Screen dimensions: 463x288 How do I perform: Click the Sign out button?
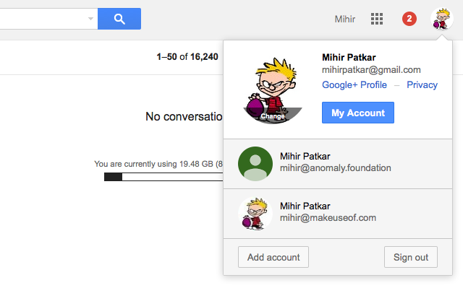pyautogui.click(x=411, y=257)
